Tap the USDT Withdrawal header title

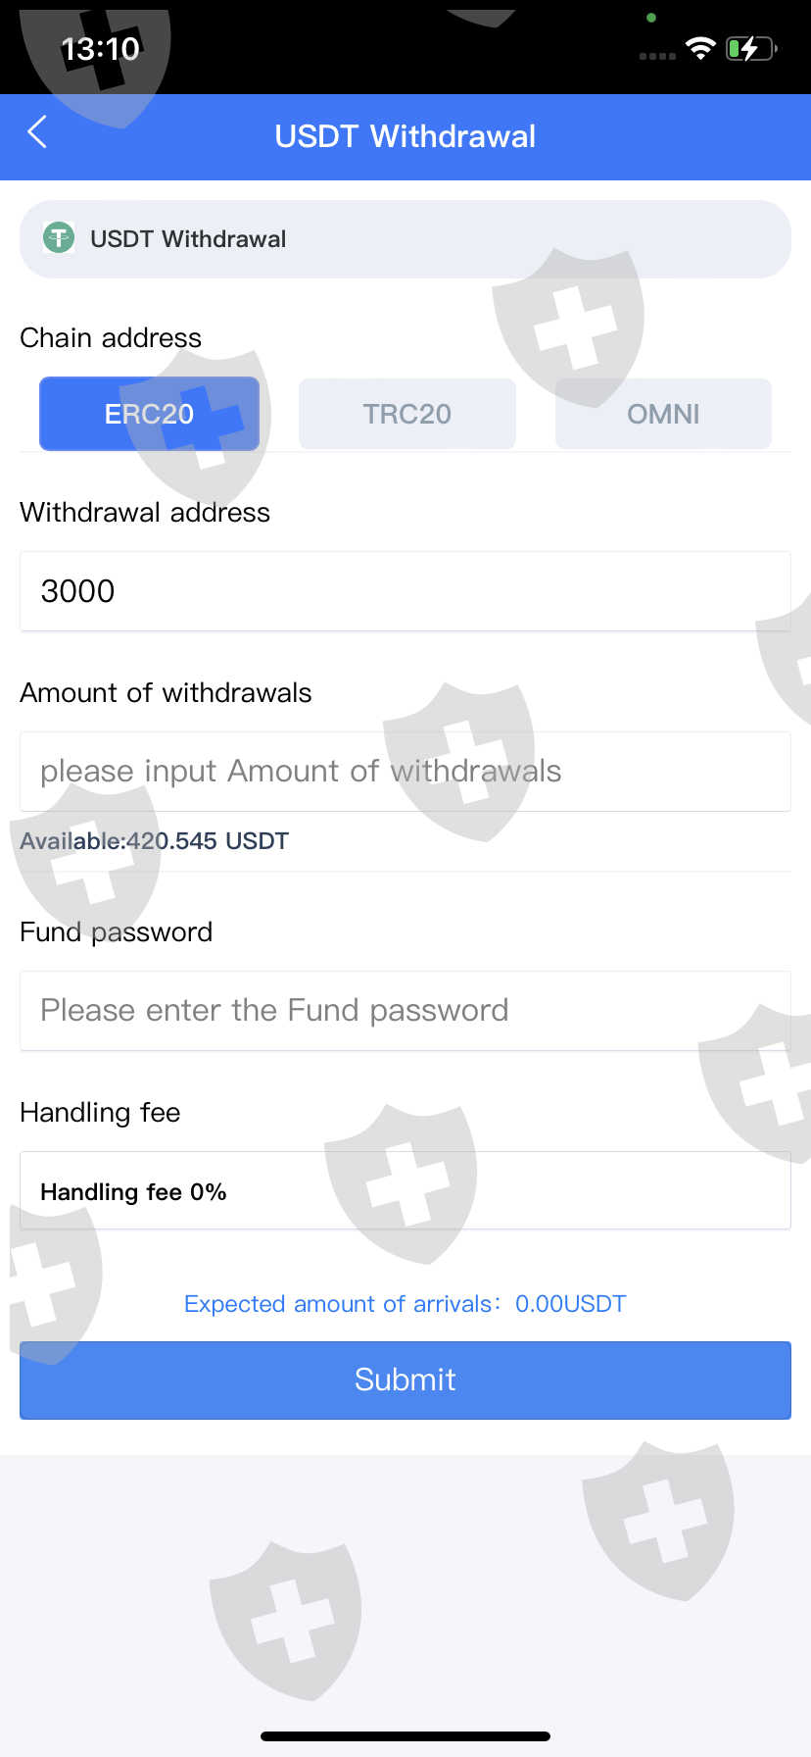[405, 136]
